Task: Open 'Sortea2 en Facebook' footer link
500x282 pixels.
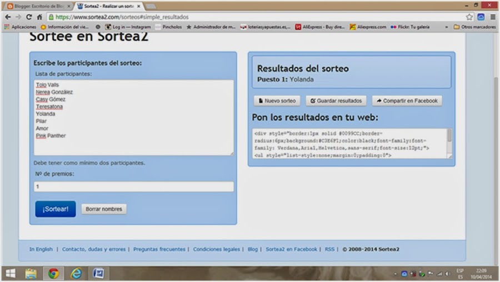Action: [x=292, y=249]
